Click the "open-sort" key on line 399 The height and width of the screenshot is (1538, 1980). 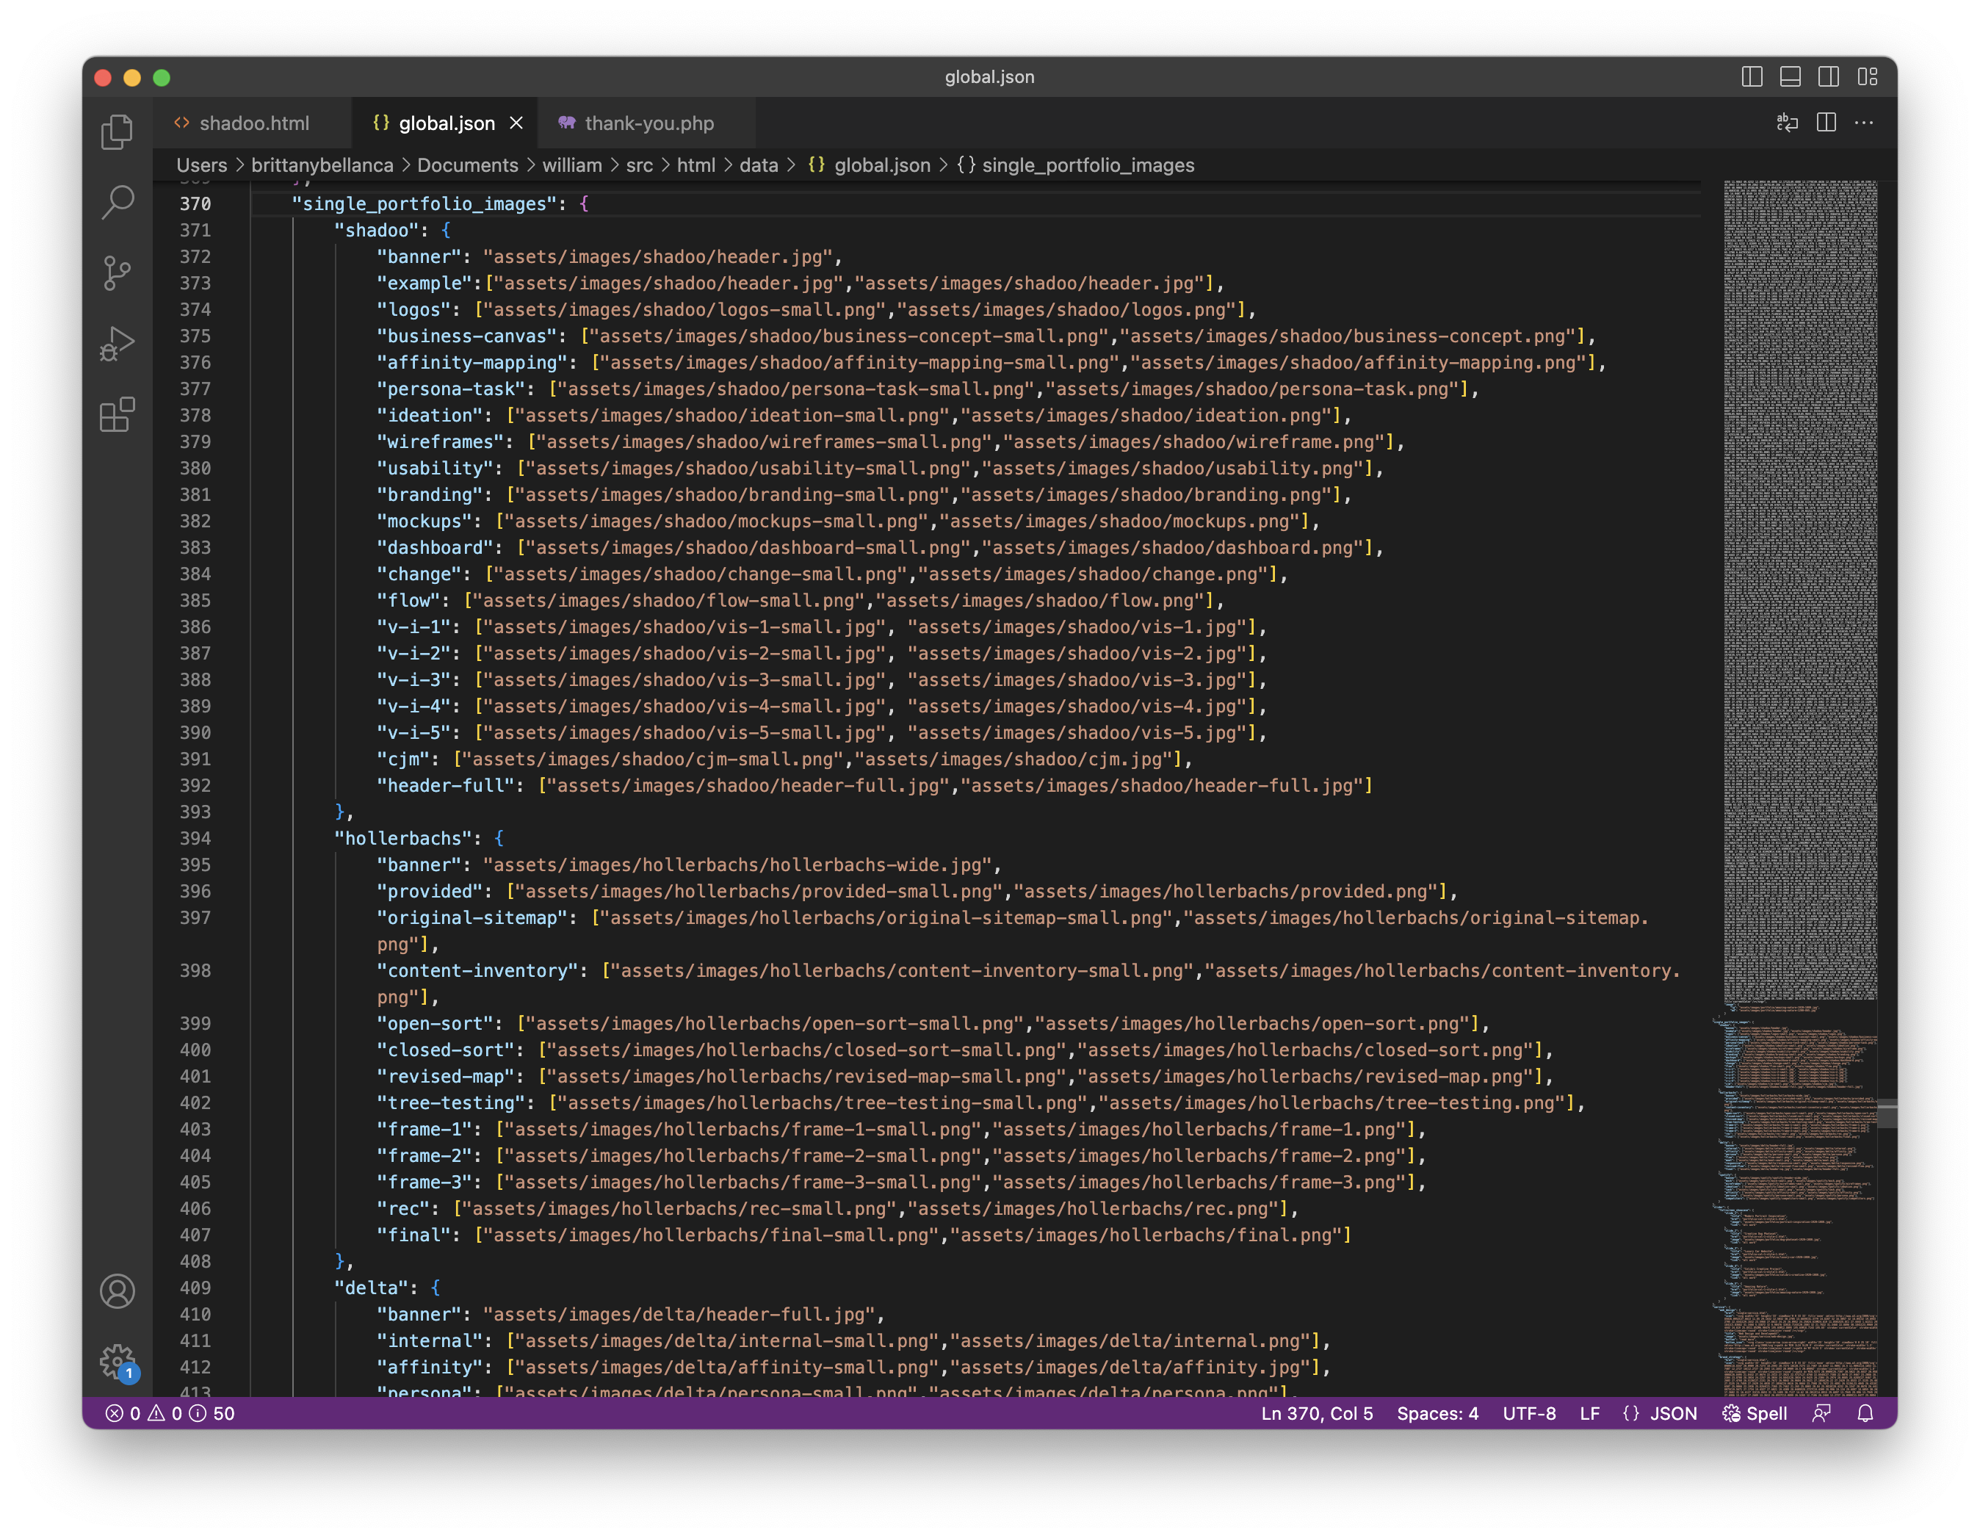tap(434, 1023)
